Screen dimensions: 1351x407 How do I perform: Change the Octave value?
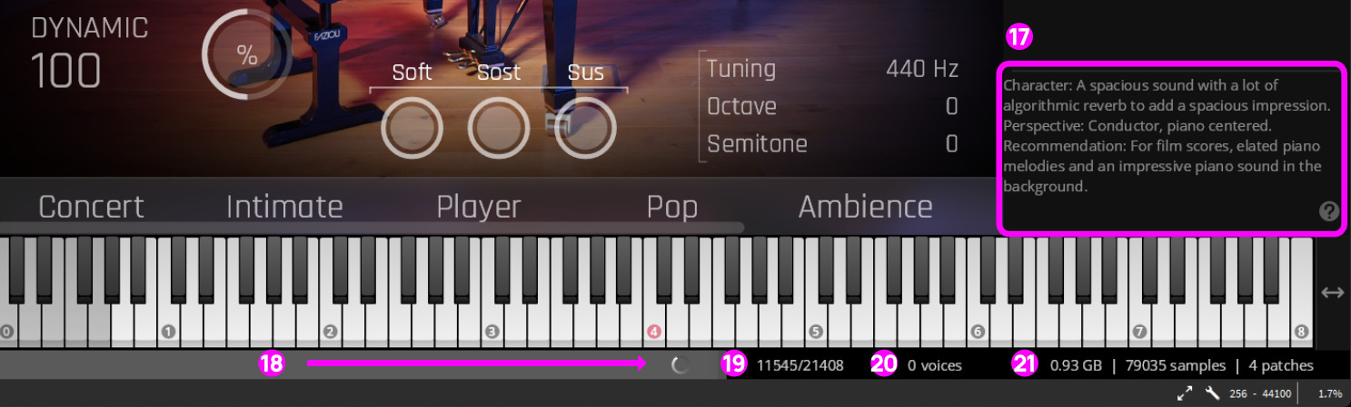click(951, 107)
